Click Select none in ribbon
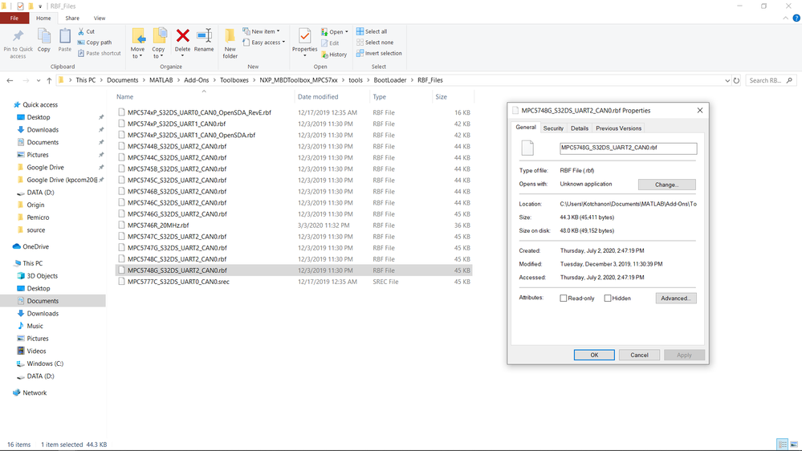Image resolution: width=802 pixels, height=451 pixels. click(375, 43)
